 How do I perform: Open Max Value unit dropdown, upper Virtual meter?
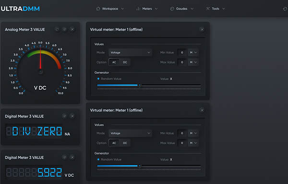click(193, 62)
